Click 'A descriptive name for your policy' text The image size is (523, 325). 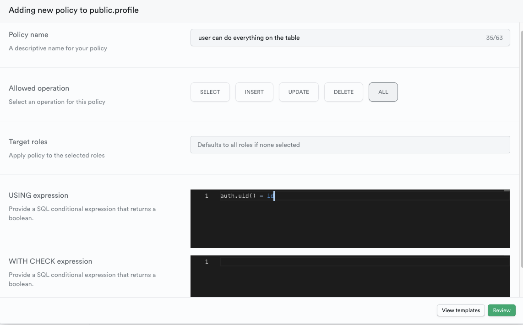(x=58, y=49)
